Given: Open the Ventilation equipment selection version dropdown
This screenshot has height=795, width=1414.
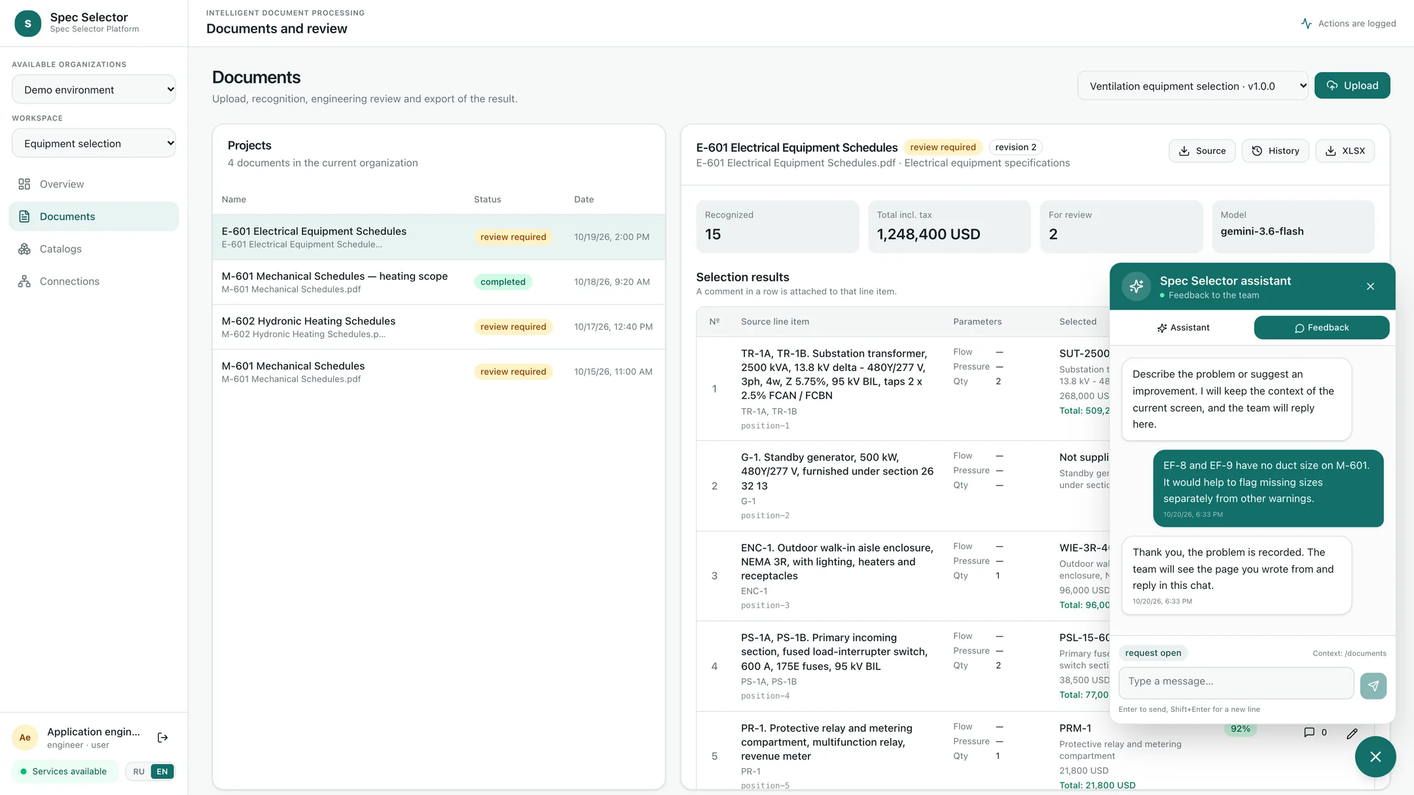Looking at the screenshot, I should click(x=1192, y=86).
